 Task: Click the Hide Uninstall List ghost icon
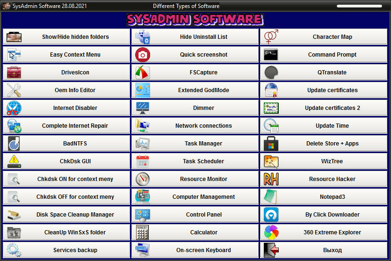coord(143,36)
